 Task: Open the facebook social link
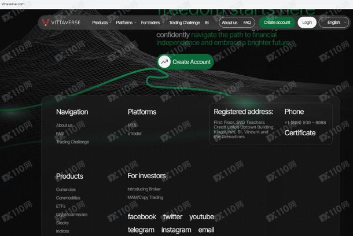click(x=142, y=217)
